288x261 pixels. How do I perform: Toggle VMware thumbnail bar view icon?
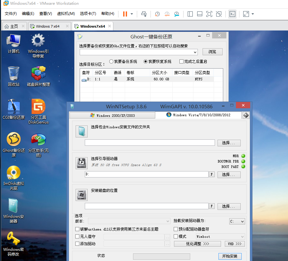pos(200,14)
